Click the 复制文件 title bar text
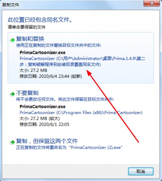162x181 pixels. tap(11, 5)
